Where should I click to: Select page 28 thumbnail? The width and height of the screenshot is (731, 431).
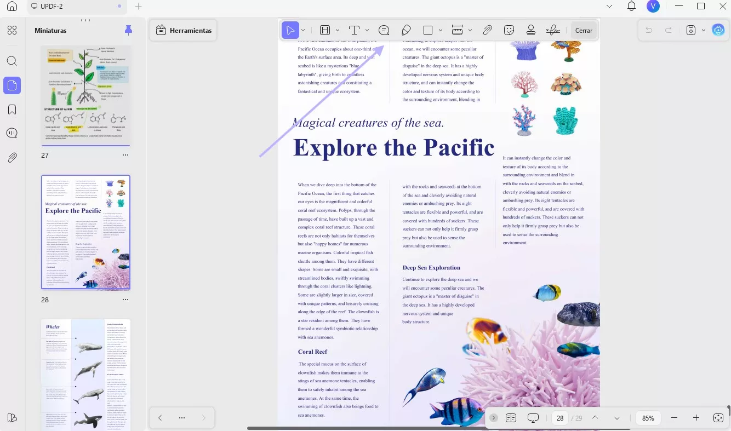(86, 232)
